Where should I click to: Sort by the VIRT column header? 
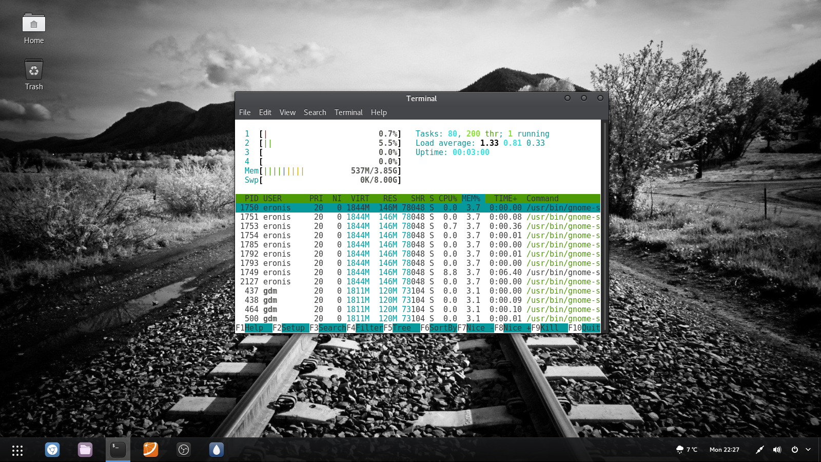pyautogui.click(x=360, y=199)
